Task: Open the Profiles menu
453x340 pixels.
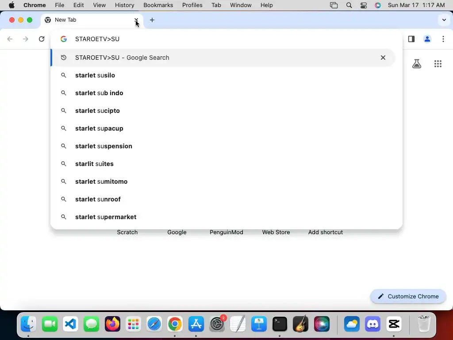Action: click(x=192, y=5)
